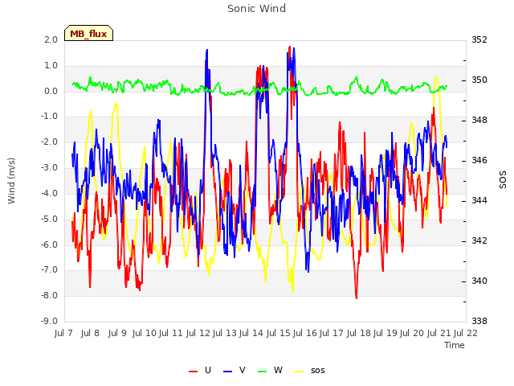Click the 340 SOS axis value

[x=479, y=281]
